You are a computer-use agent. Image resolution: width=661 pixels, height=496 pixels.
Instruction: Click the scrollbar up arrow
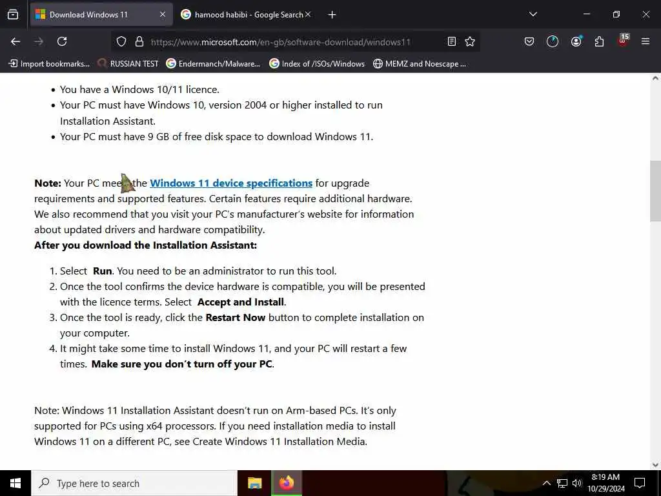(x=655, y=78)
